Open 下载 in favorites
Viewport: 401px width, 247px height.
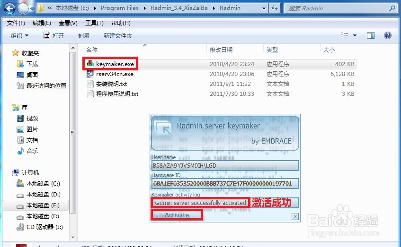pyautogui.click(x=32, y=64)
